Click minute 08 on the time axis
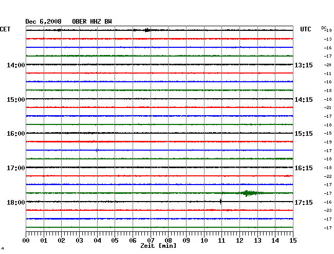Screen dimensions: 334x254 pyautogui.click(x=168, y=240)
